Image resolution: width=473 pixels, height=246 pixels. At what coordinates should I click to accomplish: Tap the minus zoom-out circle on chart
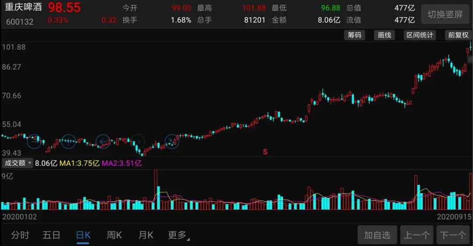(34, 141)
